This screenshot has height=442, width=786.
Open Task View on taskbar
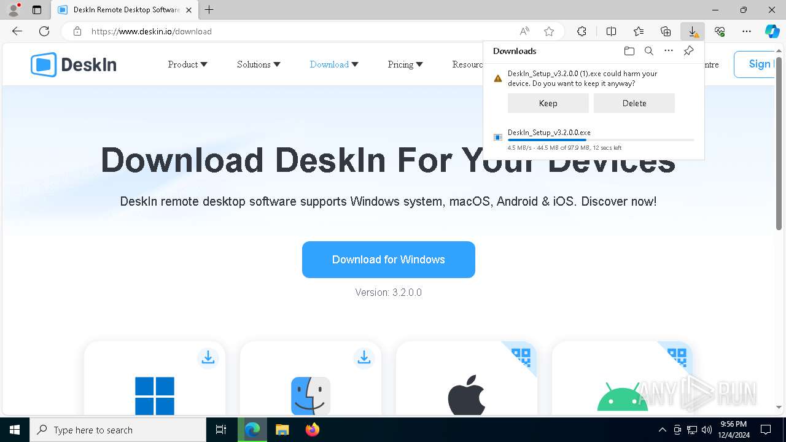click(x=221, y=430)
